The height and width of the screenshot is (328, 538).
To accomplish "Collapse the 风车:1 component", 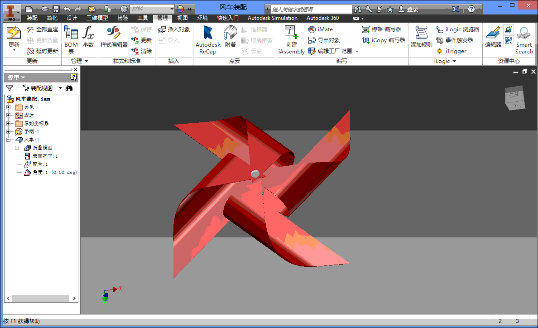I will [9, 140].
